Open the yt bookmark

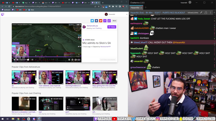coord(25,10)
